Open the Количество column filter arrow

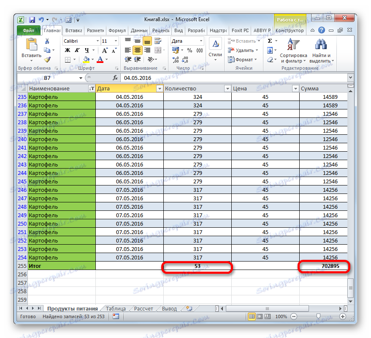[227, 88]
